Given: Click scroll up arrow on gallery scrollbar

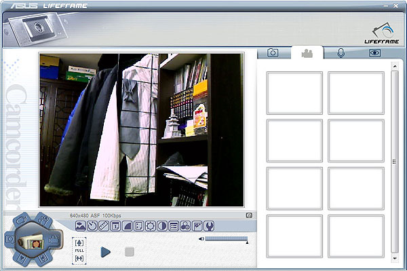Looking at the screenshot, I should [395, 67].
